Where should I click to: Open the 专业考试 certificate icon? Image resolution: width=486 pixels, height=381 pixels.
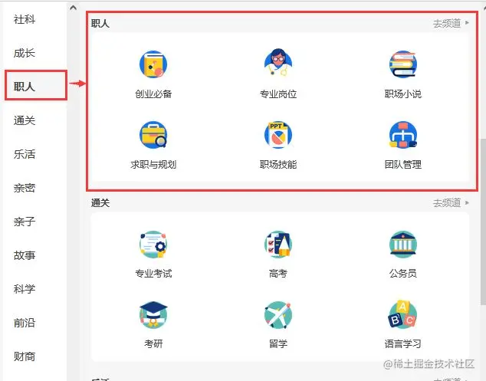[153, 245]
